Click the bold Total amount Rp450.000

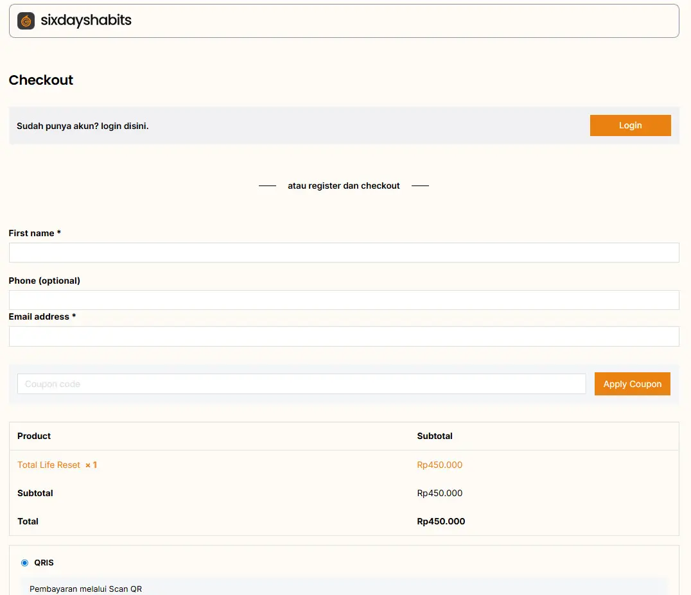coord(441,521)
